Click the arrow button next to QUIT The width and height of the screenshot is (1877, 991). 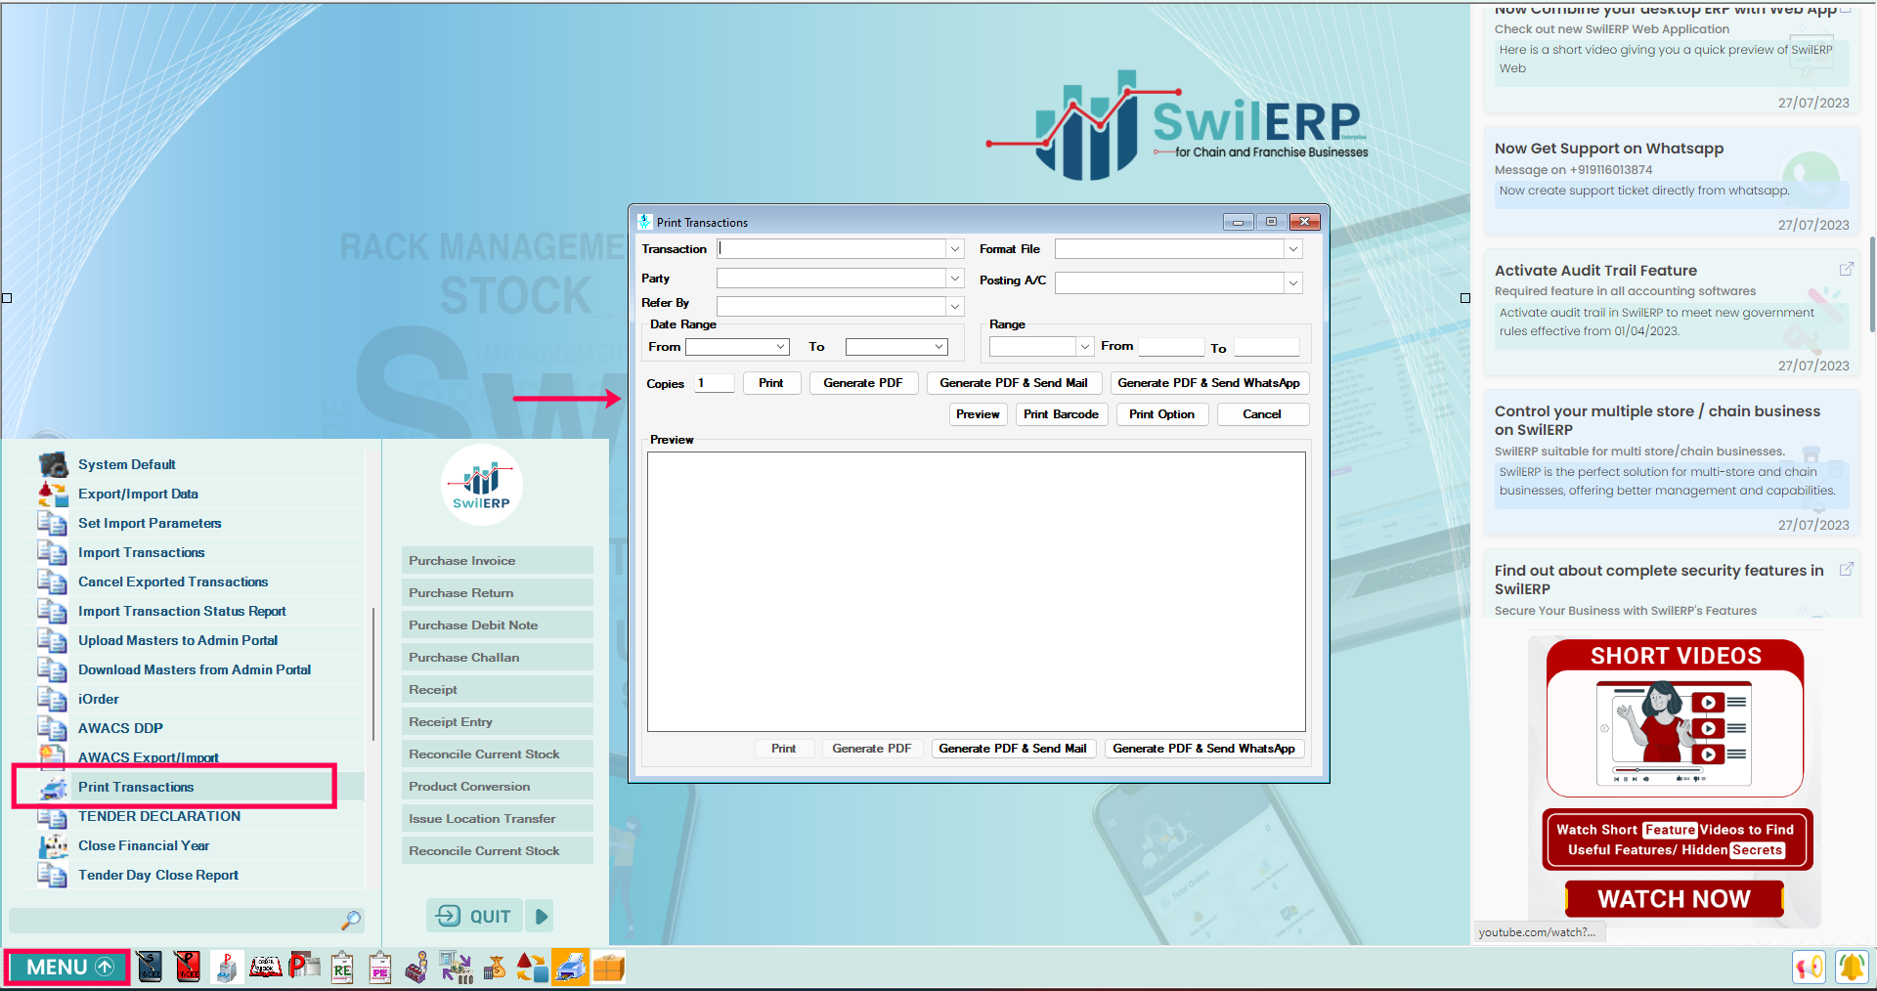540,916
